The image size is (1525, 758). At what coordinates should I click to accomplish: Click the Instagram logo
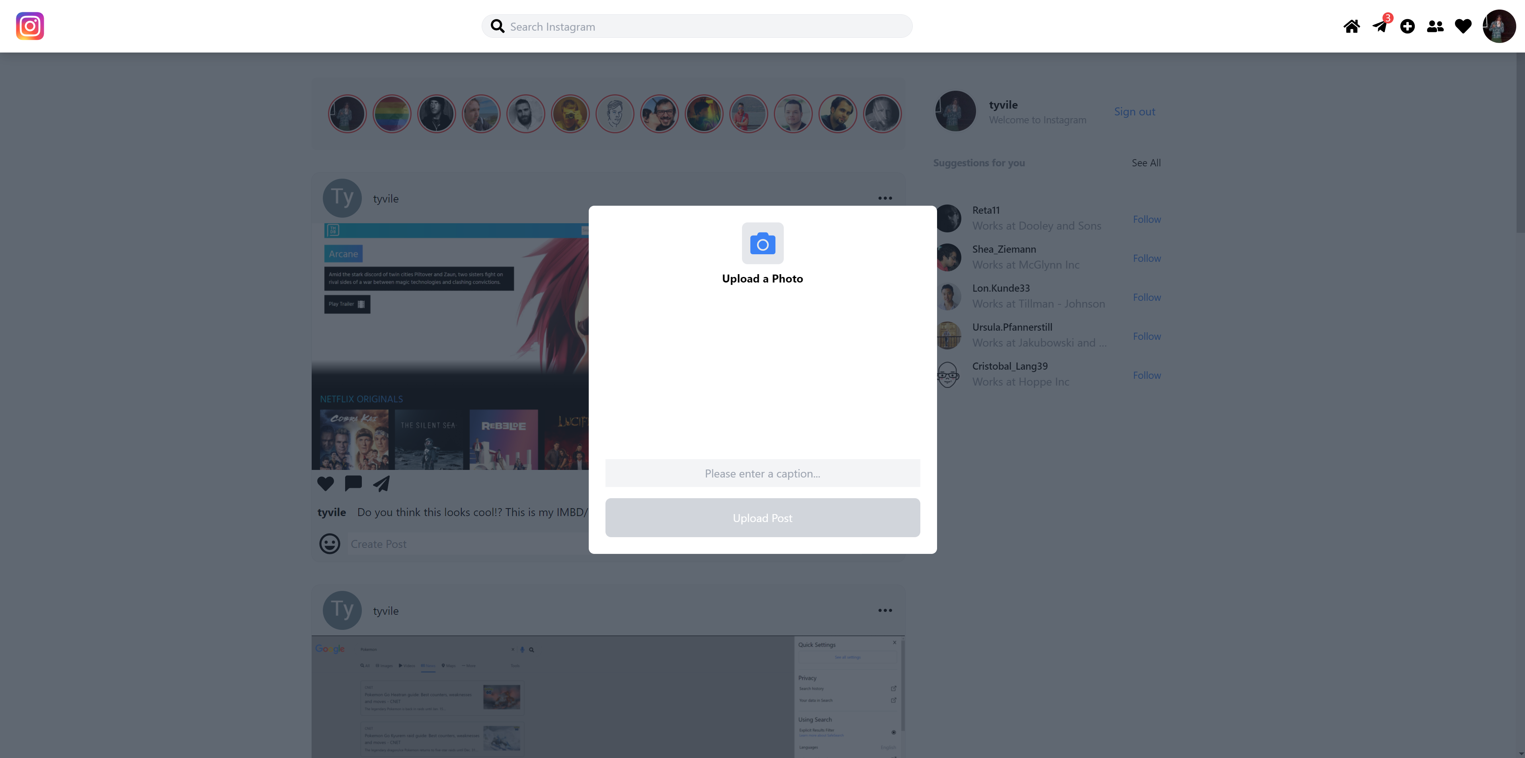[x=29, y=26]
